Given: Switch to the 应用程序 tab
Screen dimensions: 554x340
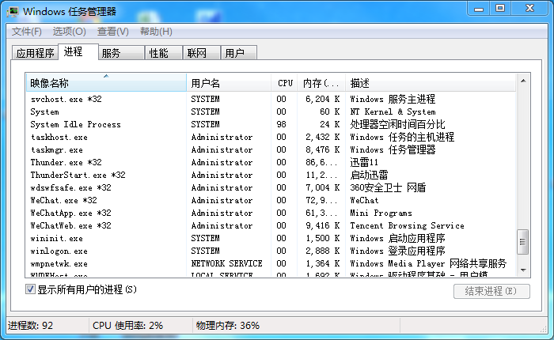Looking at the screenshot, I should click(x=36, y=53).
